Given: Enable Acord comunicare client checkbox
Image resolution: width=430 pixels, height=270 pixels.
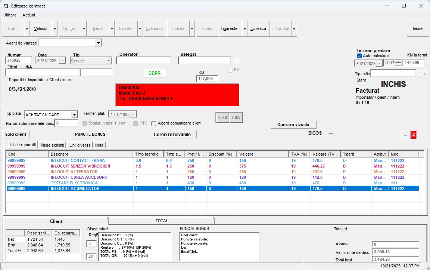Looking at the screenshot, I should [153, 123].
